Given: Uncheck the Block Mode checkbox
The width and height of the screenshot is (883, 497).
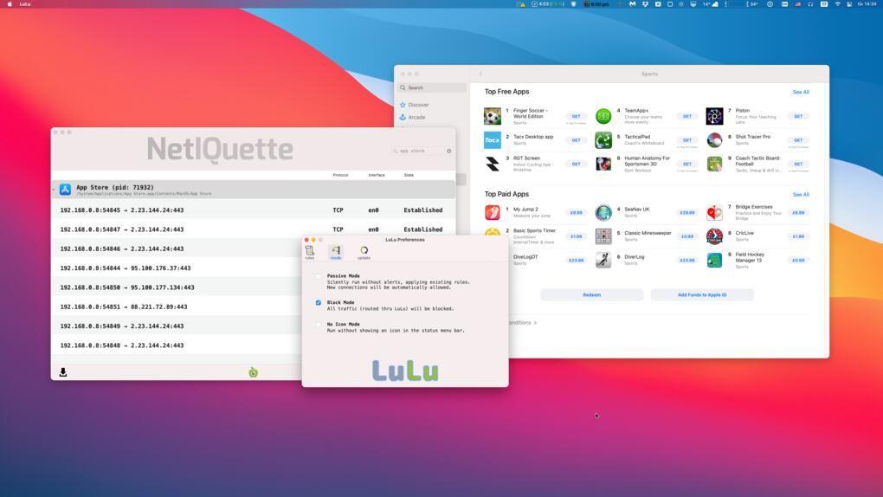Looking at the screenshot, I should (x=319, y=302).
